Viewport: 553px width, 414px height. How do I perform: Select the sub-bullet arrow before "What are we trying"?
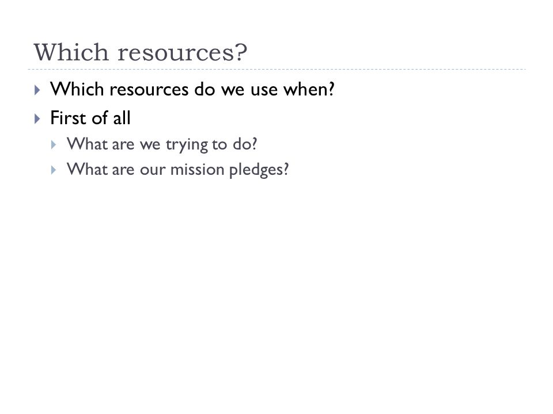pyautogui.click(x=54, y=145)
